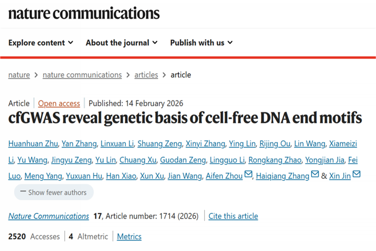Click envelope icon after Xin Jin
This screenshot has width=376, height=251.
click(x=357, y=175)
